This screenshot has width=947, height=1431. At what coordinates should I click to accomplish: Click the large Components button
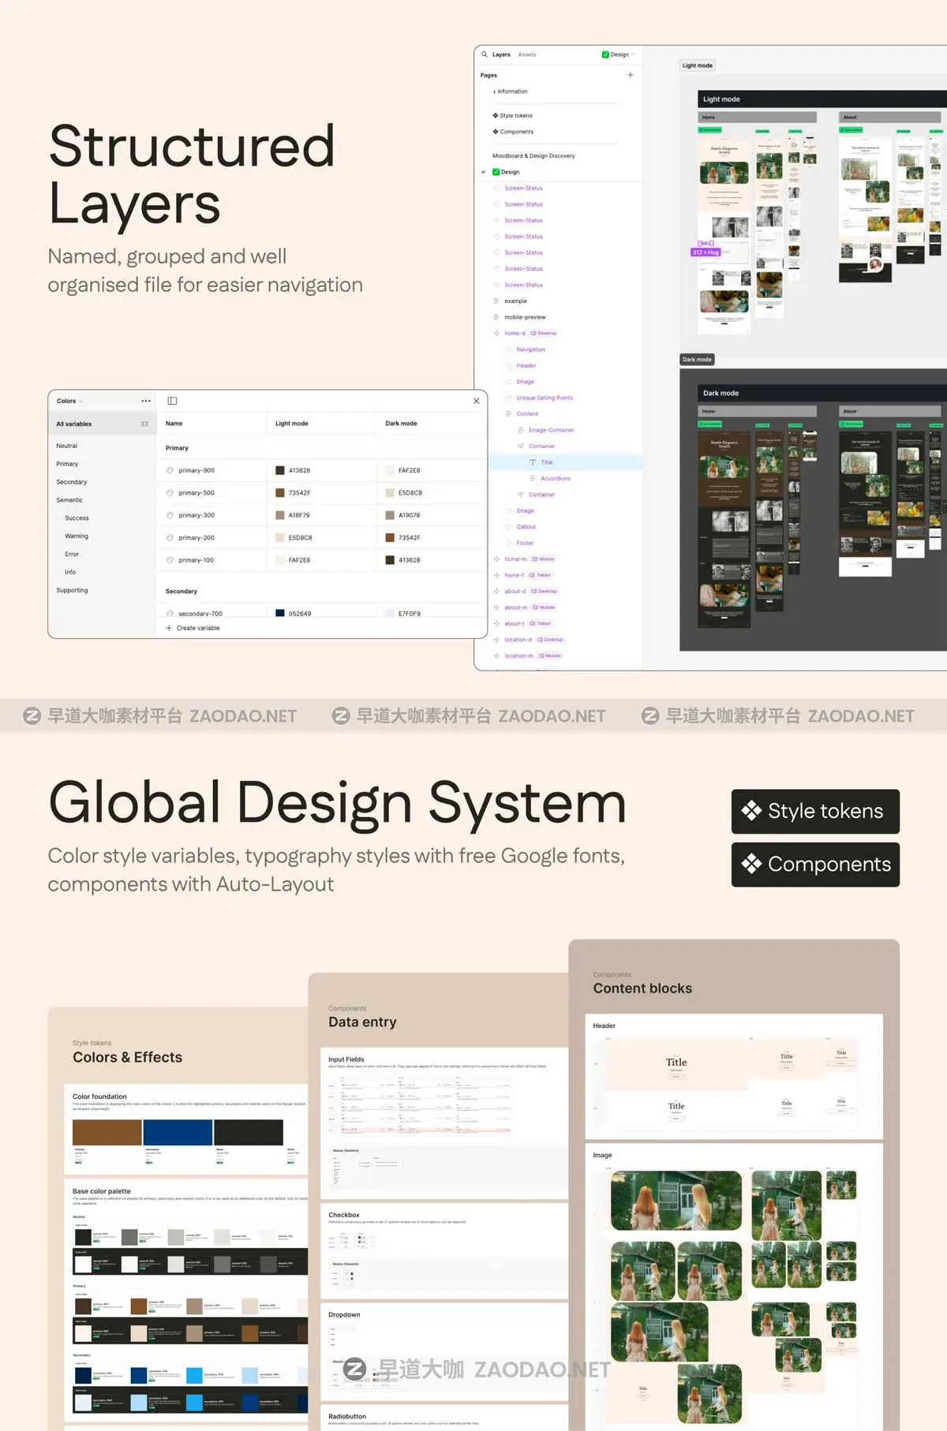click(x=815, y=865)
